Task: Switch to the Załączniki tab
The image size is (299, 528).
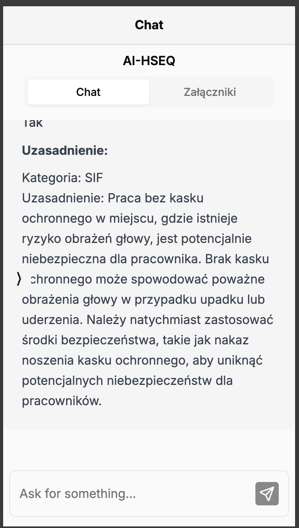Action: point(210,92)
